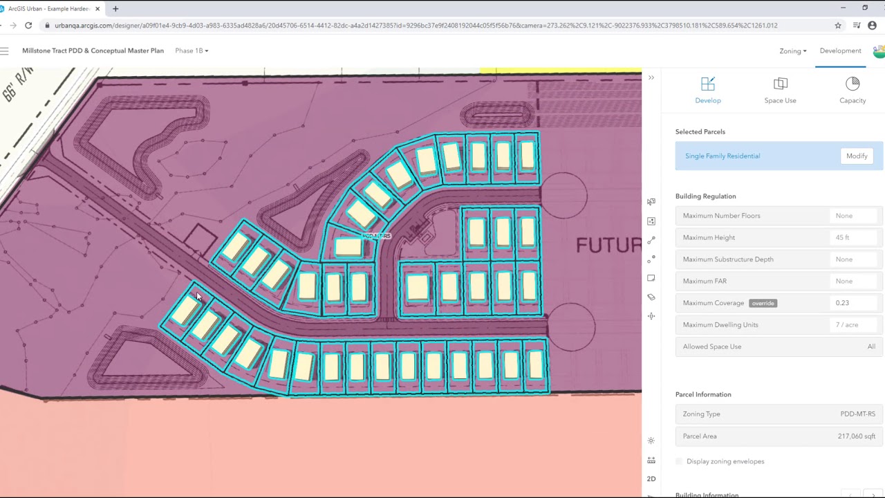The width and height of the screenshot is (885, 498).
Task: Focus the browser address bar URL
Action: [416, 26]
